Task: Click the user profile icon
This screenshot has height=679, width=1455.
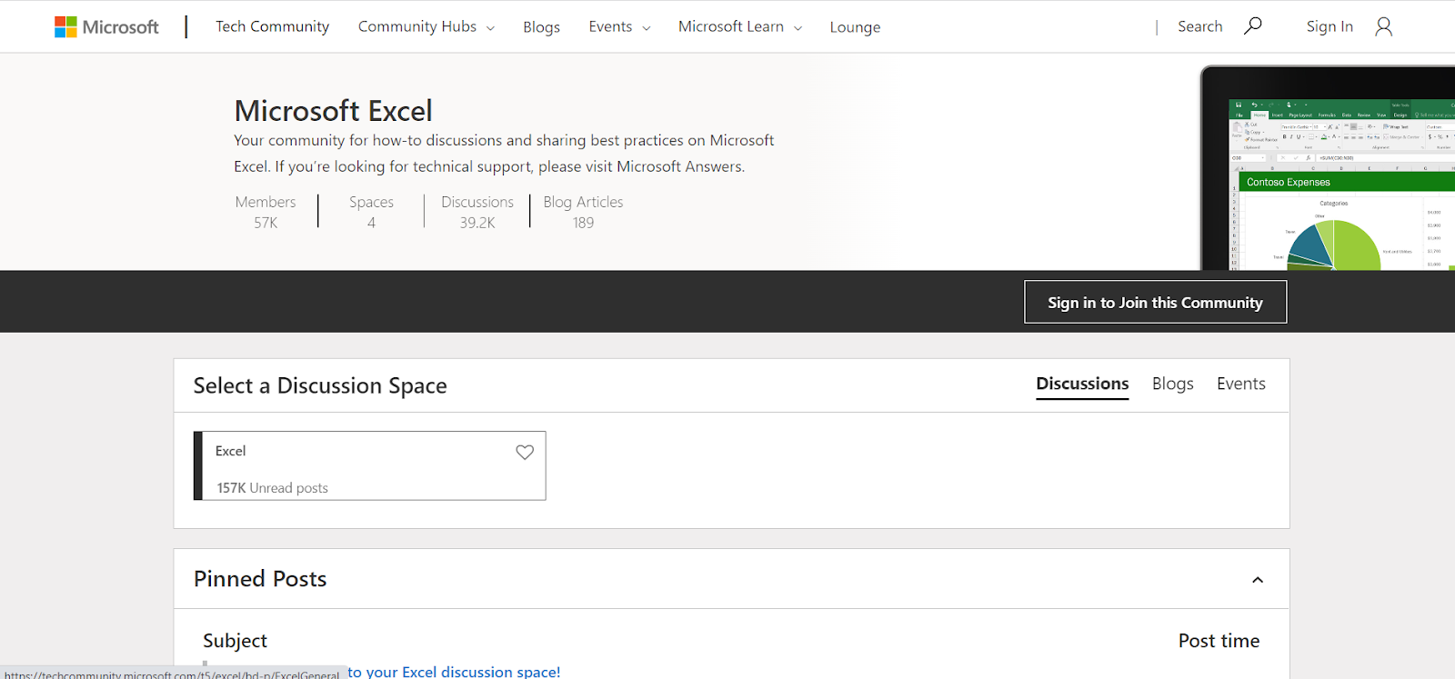Action: coord(1383,27)
